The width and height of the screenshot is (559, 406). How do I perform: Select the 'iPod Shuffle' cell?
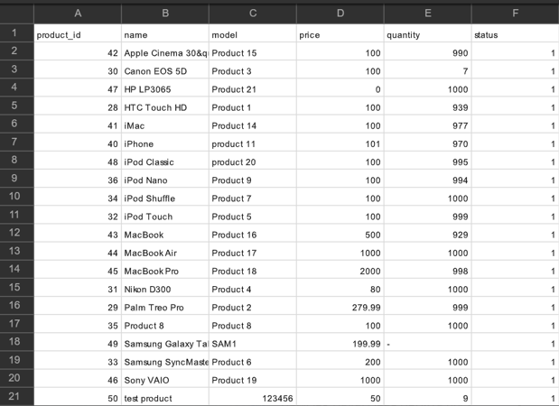point(165,197)
